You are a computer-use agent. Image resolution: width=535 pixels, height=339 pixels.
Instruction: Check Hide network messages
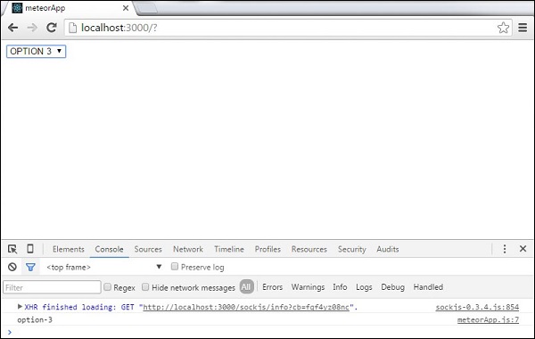click(145, 287)
